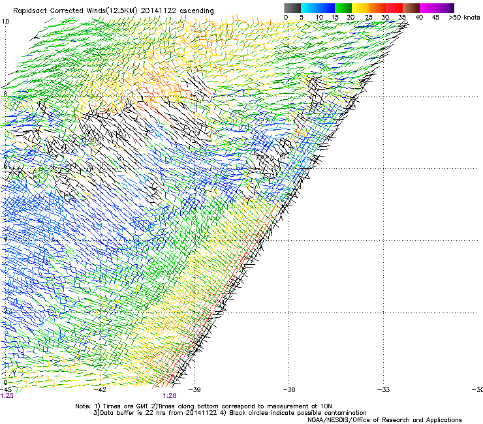Viewport: 483px width, 424px height.
Task: Click the orange 25-30 knots legend swatch
Action: [377, 8]
